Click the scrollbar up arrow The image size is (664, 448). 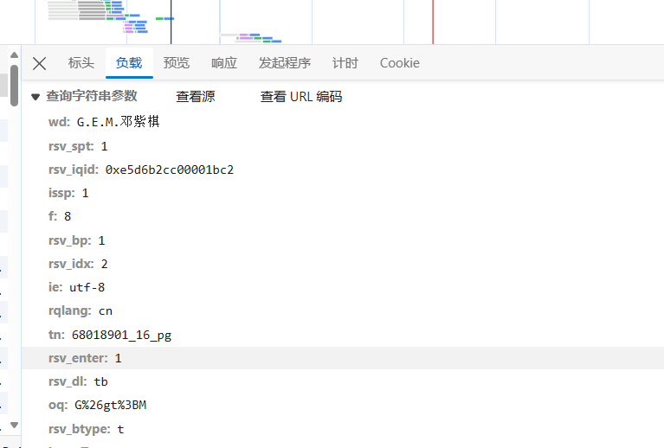point(14,55)
